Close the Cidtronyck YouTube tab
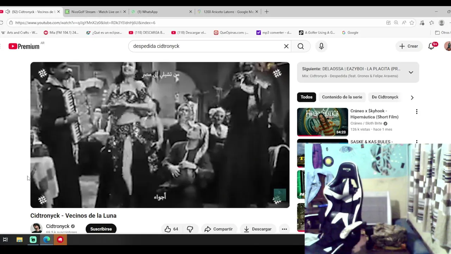 [58, 12]
